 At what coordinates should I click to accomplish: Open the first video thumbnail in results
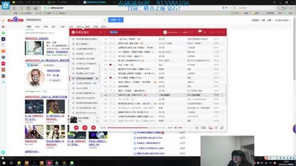[34, 106]
